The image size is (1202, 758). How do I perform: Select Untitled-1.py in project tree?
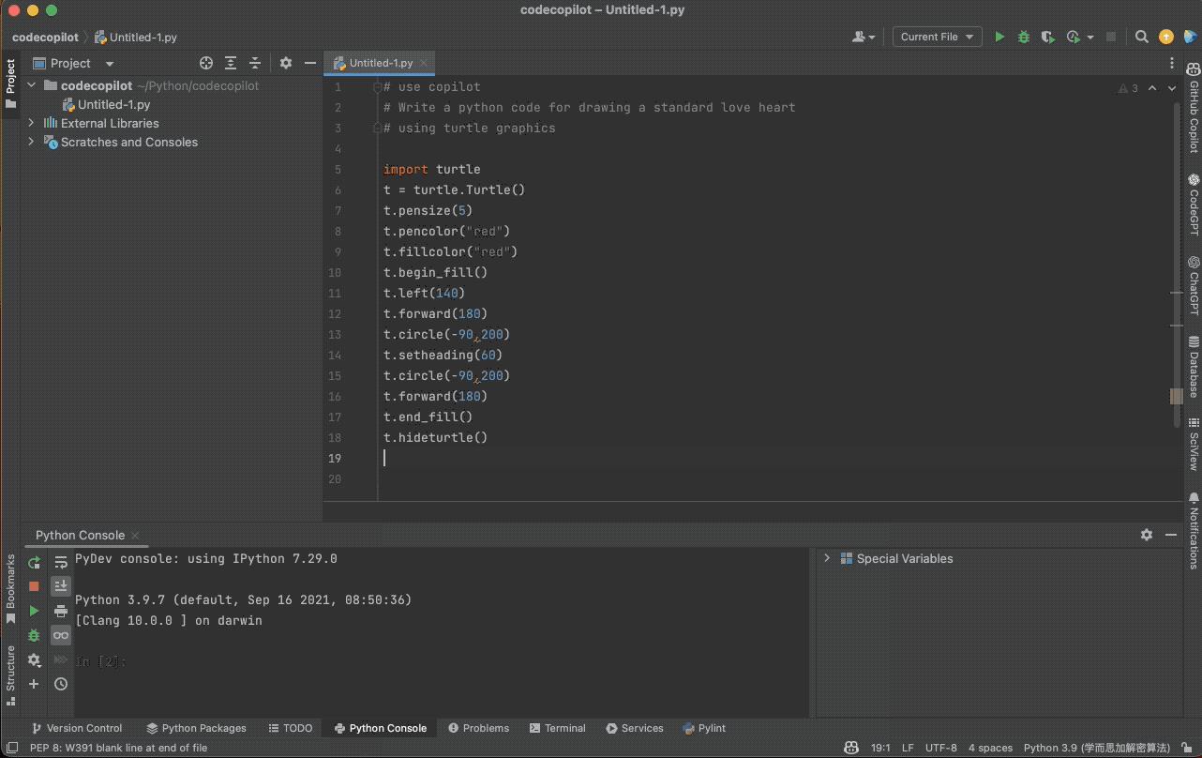(x=113, y=104)
